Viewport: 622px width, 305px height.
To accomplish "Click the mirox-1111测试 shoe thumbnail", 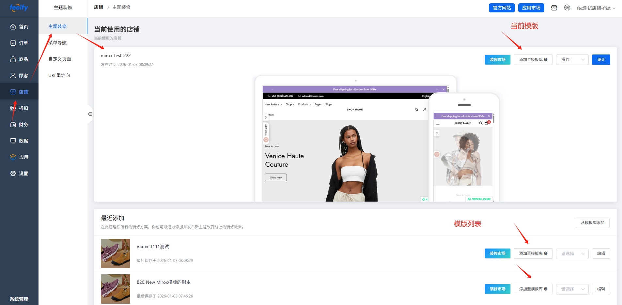I will click(116, 253).
